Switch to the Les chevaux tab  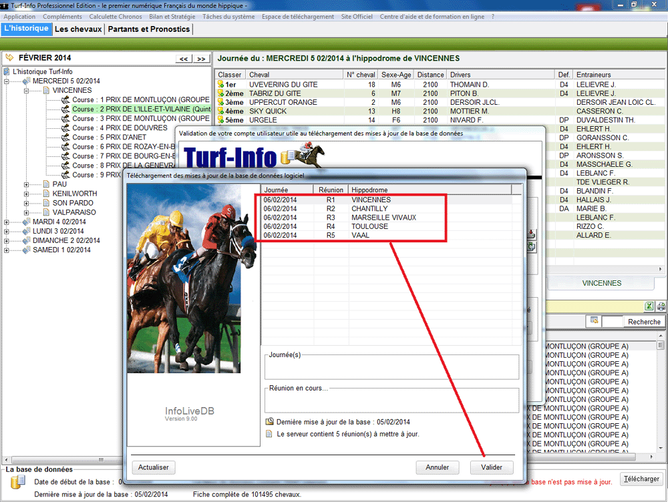click(78, 29)
